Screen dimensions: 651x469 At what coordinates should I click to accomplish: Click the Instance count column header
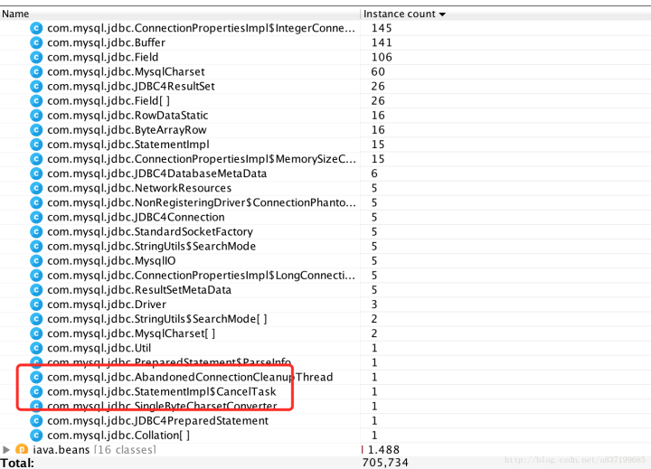(x=505, y=14)
